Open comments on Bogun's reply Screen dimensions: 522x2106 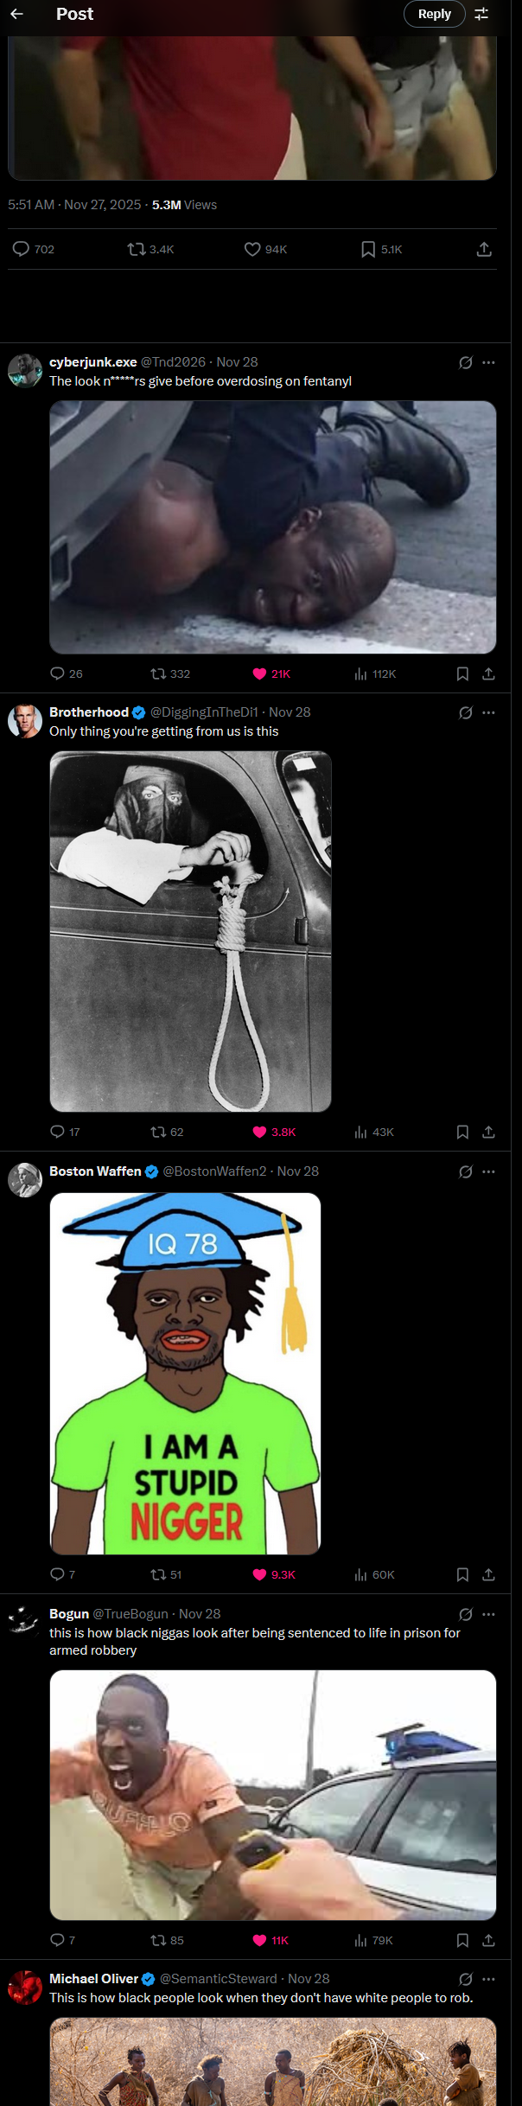(62, 1940)
